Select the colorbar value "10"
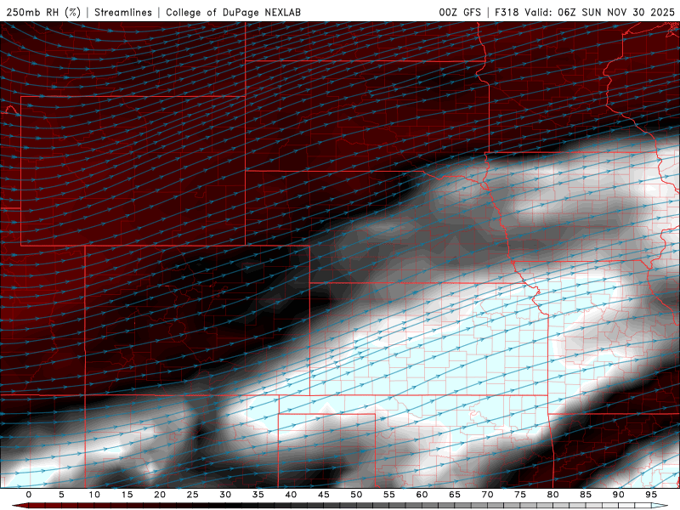 94,495
